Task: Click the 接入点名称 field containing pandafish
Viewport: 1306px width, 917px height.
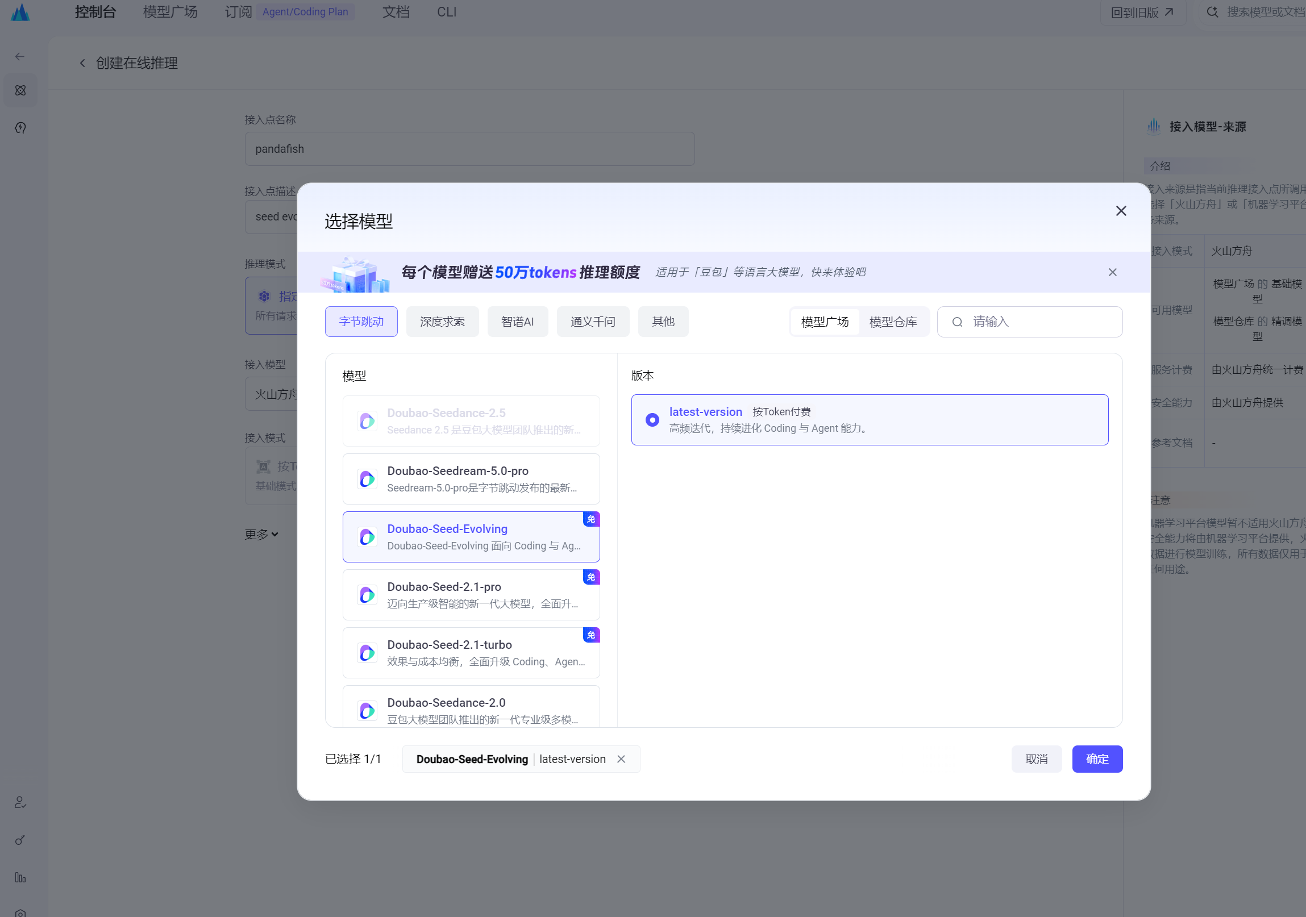Action: [x=469, y=149]
